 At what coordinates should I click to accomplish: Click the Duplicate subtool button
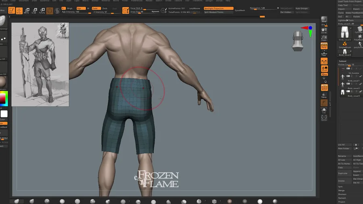pos(344,173)
